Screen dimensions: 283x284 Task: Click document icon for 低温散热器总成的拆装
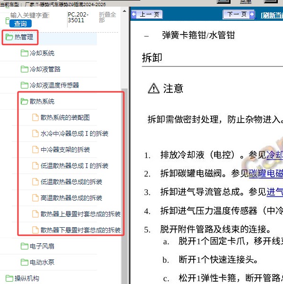click(x=35, y=182)
